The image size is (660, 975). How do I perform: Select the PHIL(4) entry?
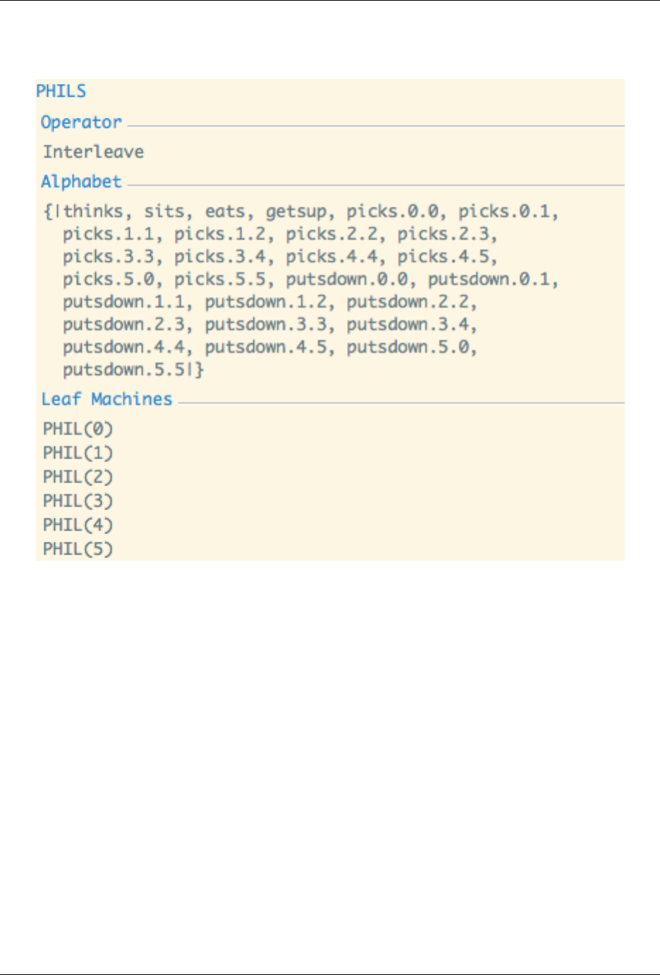click(x=78, y=525)
